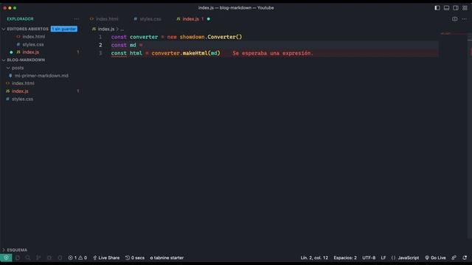Open styles.css in the BLOG-MARKDOWN tree

click(22, 99)
